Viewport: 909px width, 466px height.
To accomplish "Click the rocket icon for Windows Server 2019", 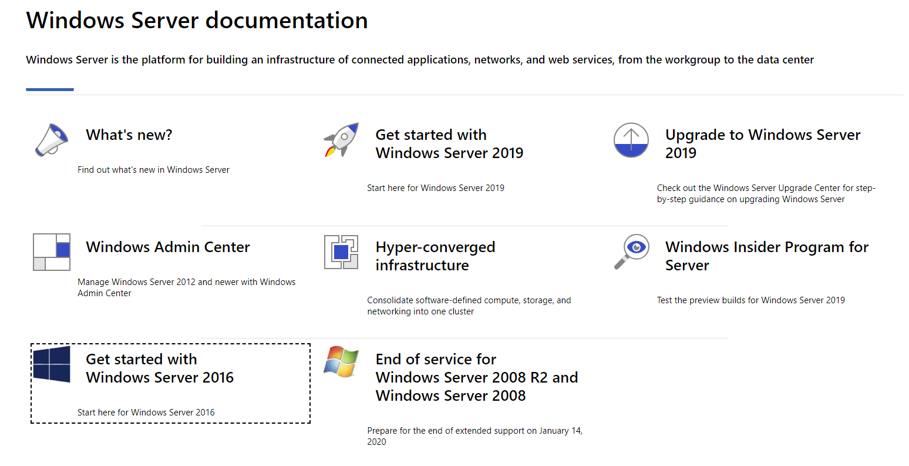I will [341, 140].
